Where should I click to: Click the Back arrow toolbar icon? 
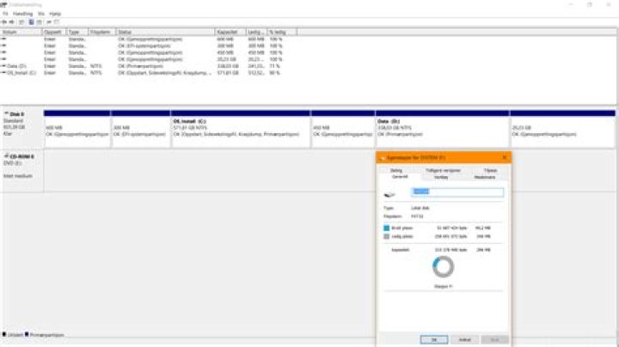coord(4,22)
